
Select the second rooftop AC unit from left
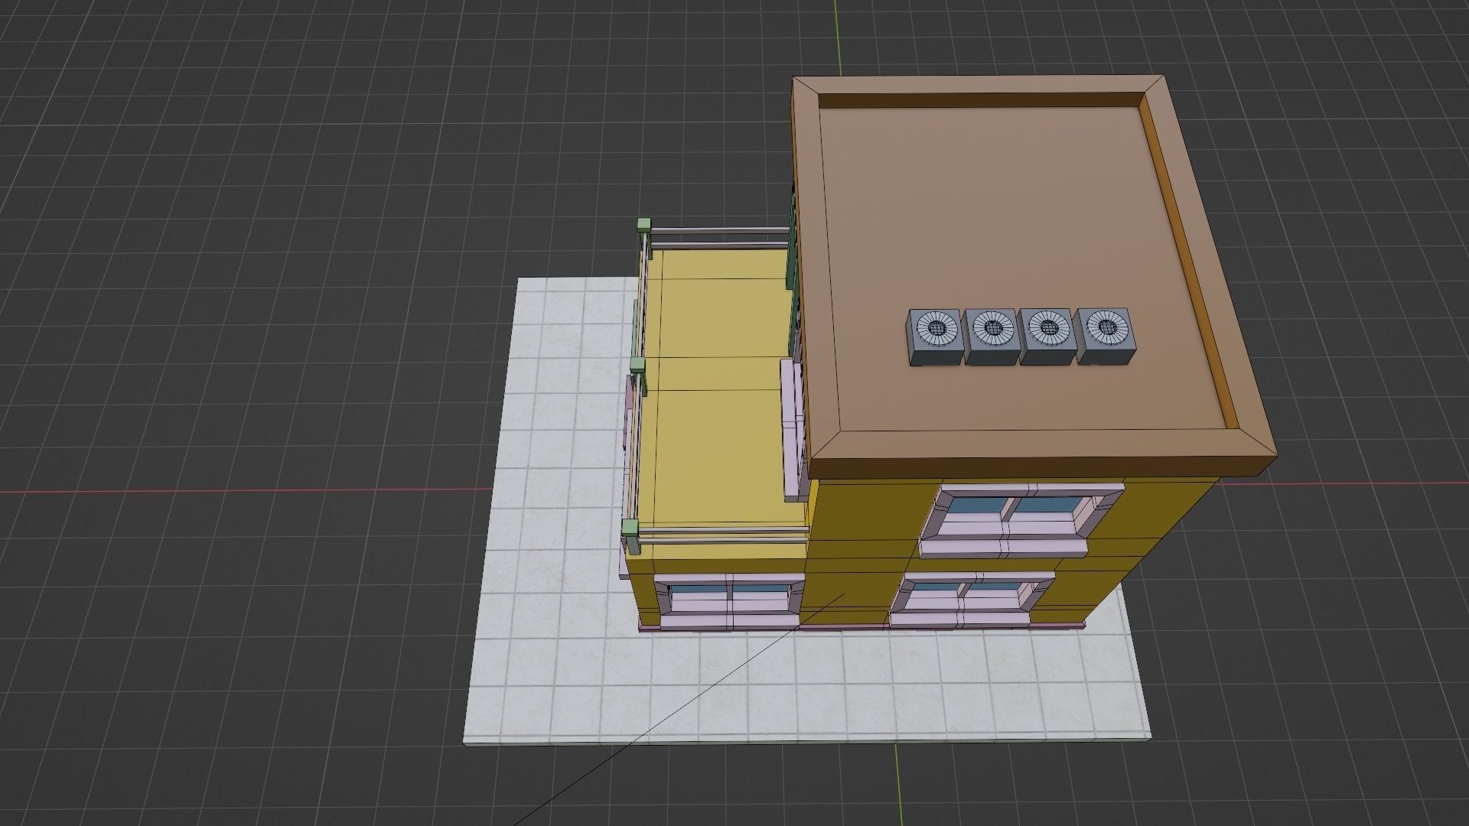click(992, 337)
